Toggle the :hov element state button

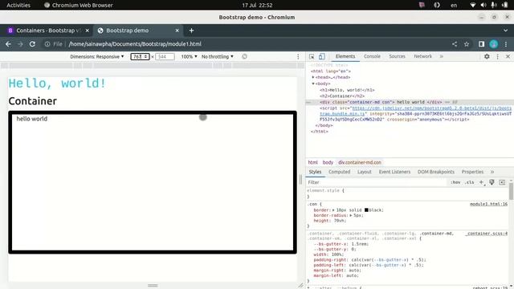coord(455,182)
